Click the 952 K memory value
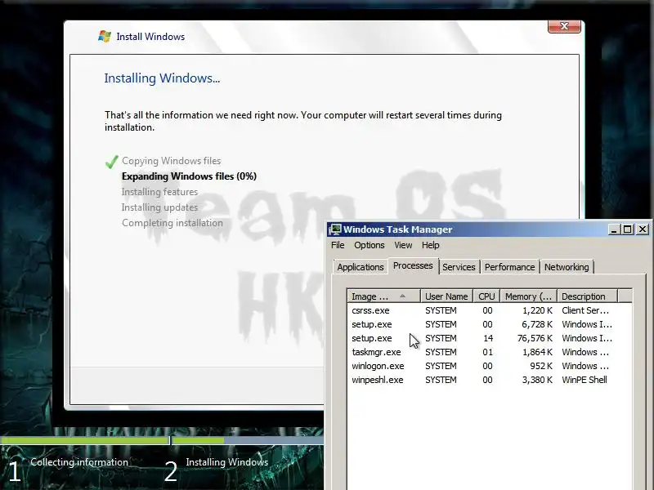Screen dimensions: 654x490 pos(541,366)
